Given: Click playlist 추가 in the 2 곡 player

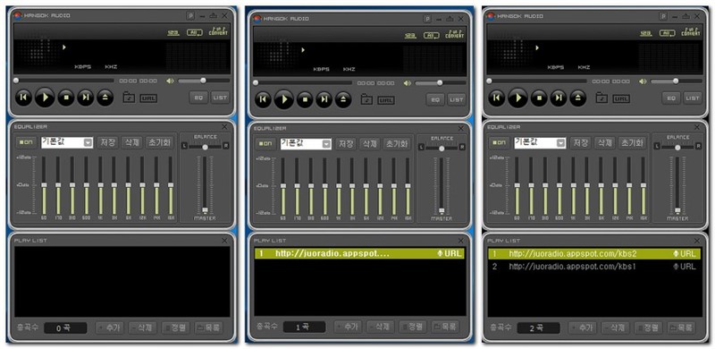Looking at the screenshot, I should 583,328.
